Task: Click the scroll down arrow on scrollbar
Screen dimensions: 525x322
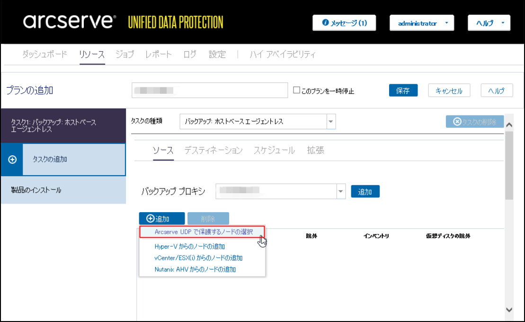Action: coord(509,310)
